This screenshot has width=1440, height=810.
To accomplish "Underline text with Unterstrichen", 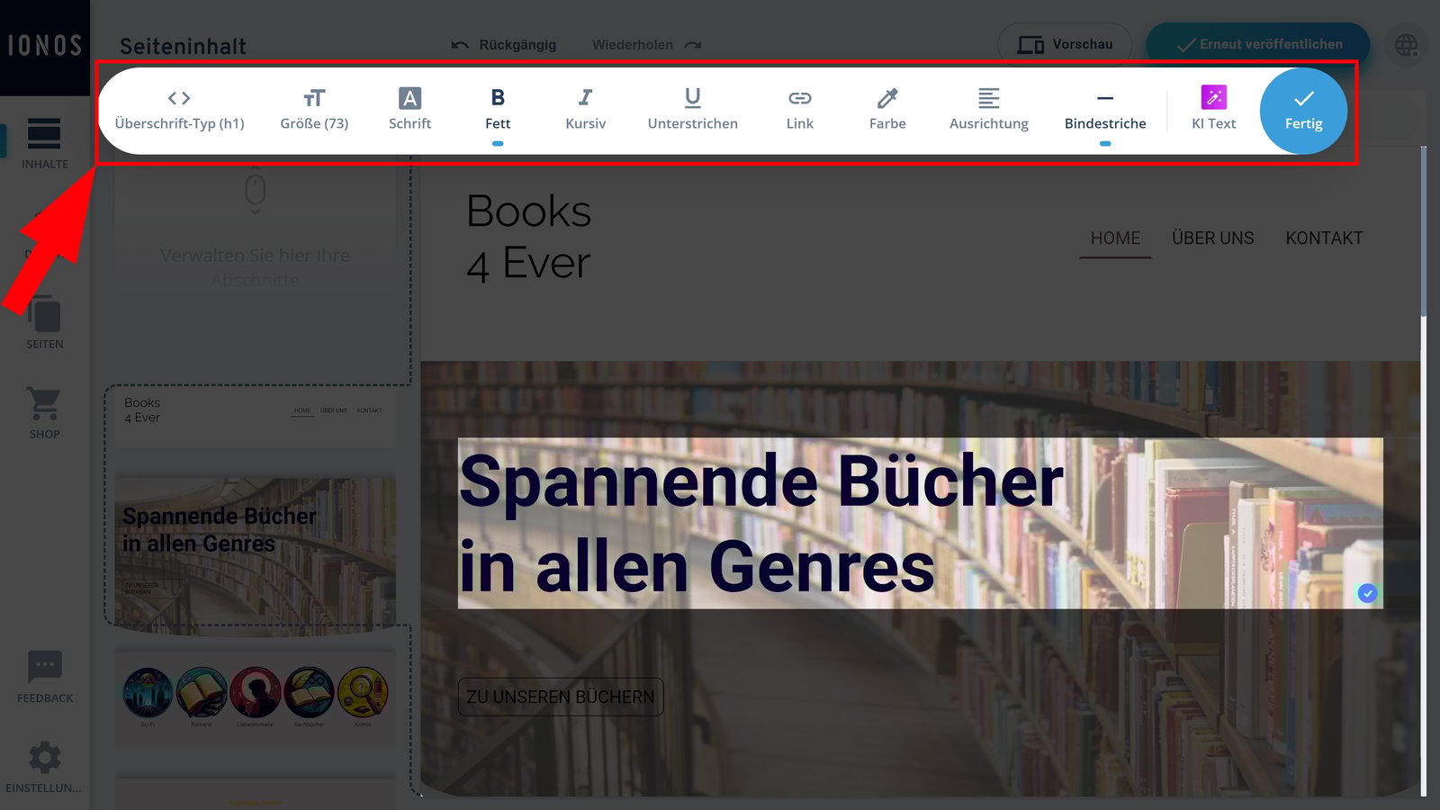I will [692, 108].
